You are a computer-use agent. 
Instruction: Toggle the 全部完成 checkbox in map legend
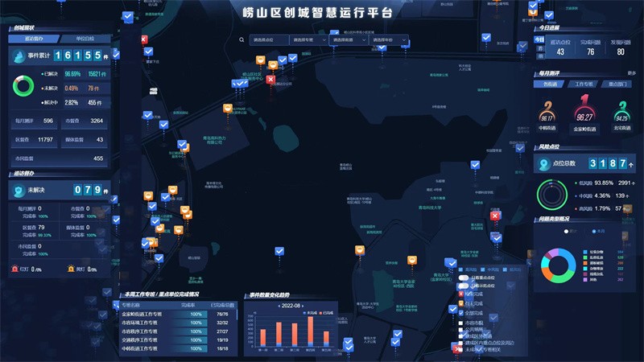point(461,312)
